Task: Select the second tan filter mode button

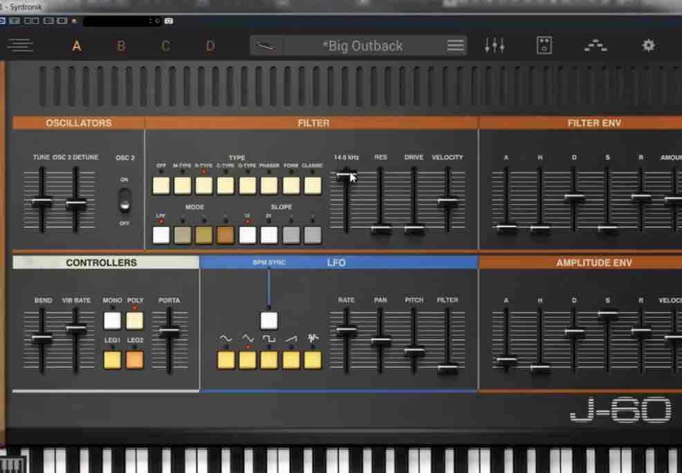Action: click(x=182, y=234)
